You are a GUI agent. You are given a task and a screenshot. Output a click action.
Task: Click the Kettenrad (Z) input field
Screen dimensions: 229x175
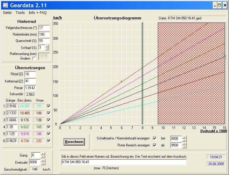(x=30, y=81)
